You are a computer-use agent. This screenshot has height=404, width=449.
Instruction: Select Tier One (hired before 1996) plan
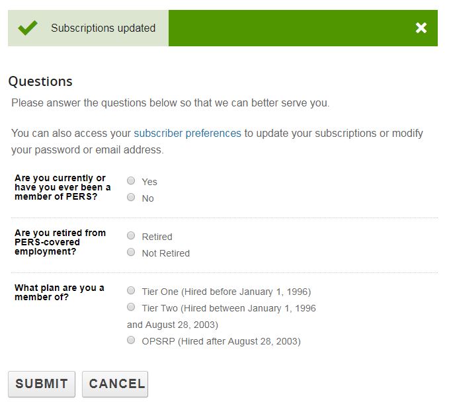pos(131,290)
